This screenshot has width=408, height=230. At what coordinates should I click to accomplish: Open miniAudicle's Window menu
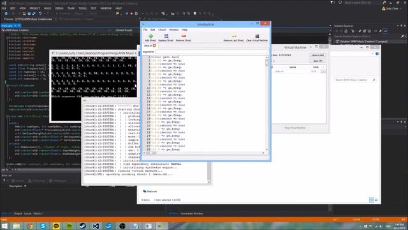174,30
